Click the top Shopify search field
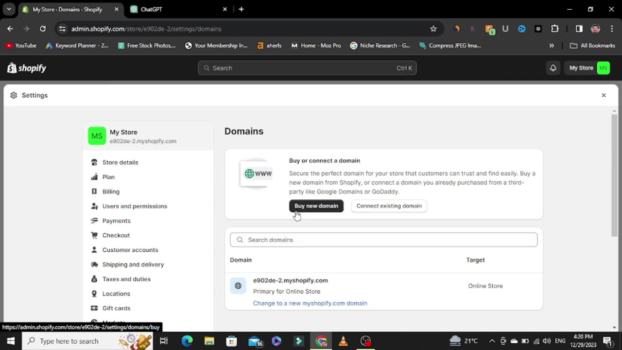The image size is (622, 350). [x=307, y=68]
